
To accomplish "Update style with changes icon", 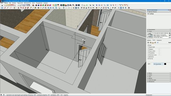I will [170, 38].
